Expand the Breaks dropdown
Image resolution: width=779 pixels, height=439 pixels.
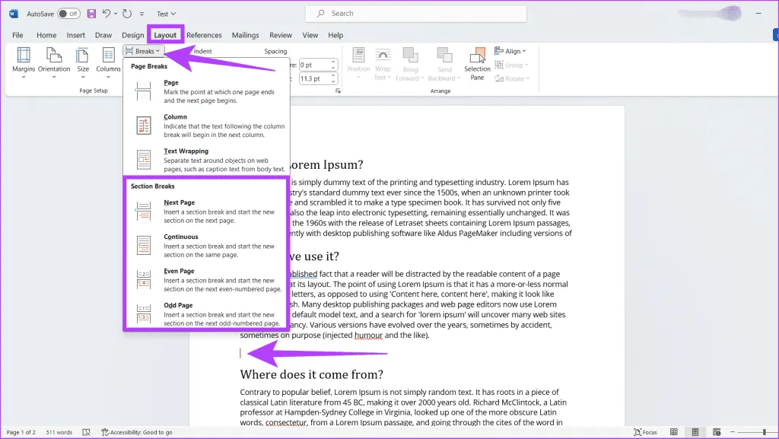[x=142, y=51]
